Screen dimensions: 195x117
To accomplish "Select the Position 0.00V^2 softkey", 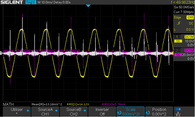I will (159, 111).
